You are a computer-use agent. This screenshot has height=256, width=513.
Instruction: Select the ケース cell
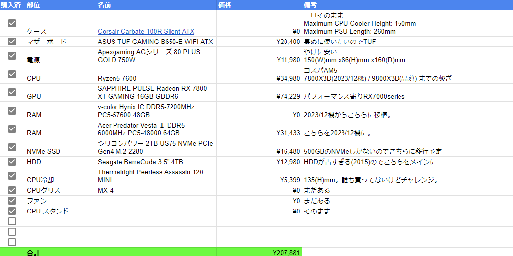point(60,23)
